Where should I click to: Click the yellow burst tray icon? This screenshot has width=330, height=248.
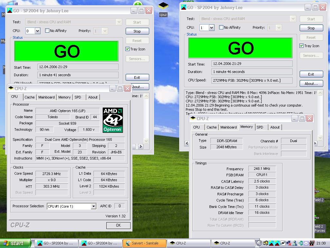(266, 243)
